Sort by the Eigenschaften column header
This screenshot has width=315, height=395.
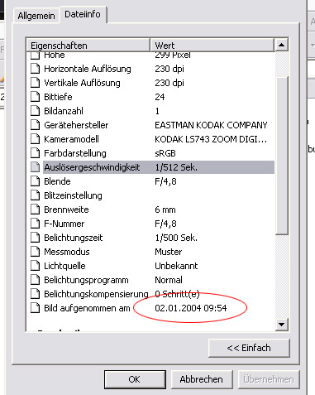pyautogui.click(x=88, y=46)
